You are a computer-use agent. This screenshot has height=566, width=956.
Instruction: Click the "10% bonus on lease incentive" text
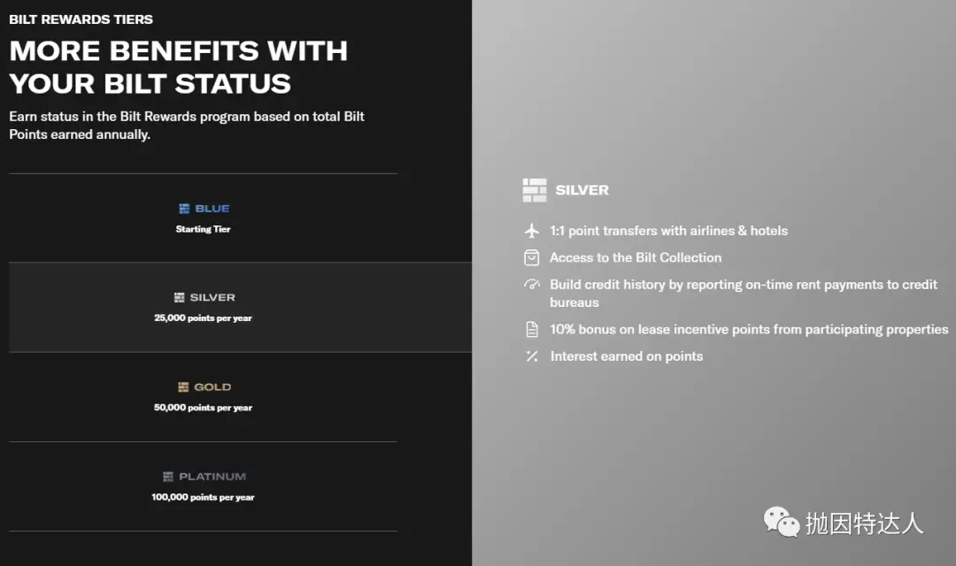point(749,330)
